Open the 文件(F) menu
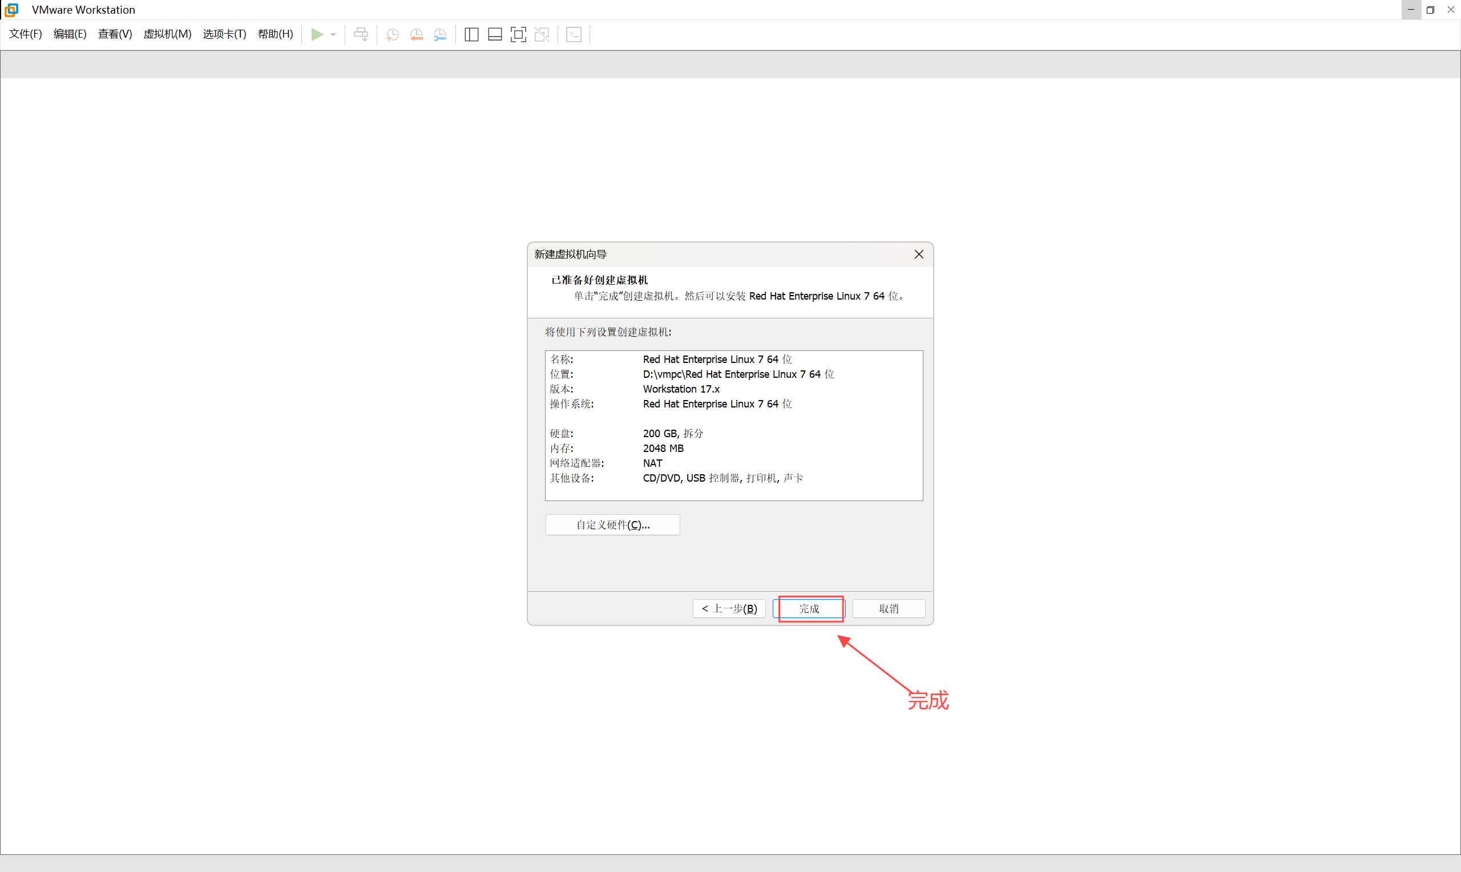The image size is (1461, 872). (25, 34)
